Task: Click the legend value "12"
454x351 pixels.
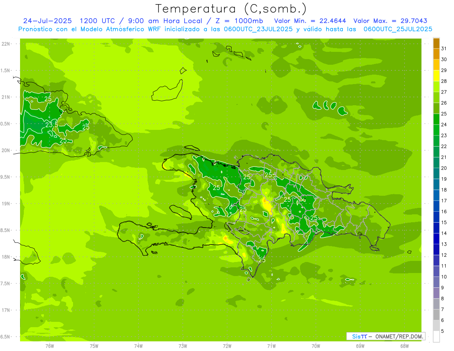Action: point(444,255)
